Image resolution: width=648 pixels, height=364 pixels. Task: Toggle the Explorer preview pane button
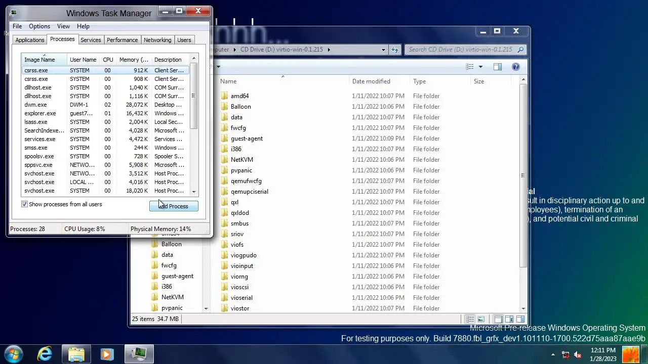coord(498,67)
